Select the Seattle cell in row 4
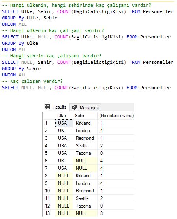Screen dimensions: 177x219 pyautogui.click(x=85, y=146)
